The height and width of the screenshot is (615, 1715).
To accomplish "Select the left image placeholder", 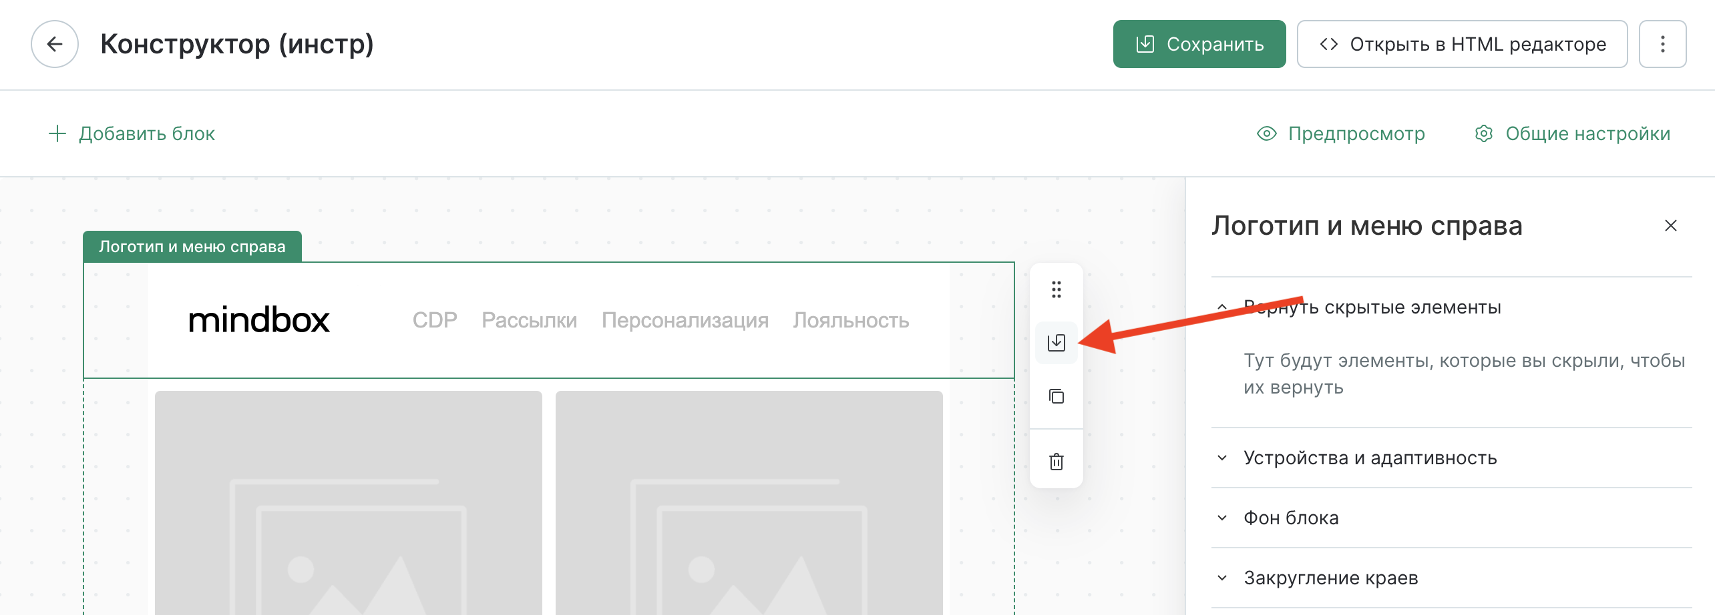I will point(349,503).
